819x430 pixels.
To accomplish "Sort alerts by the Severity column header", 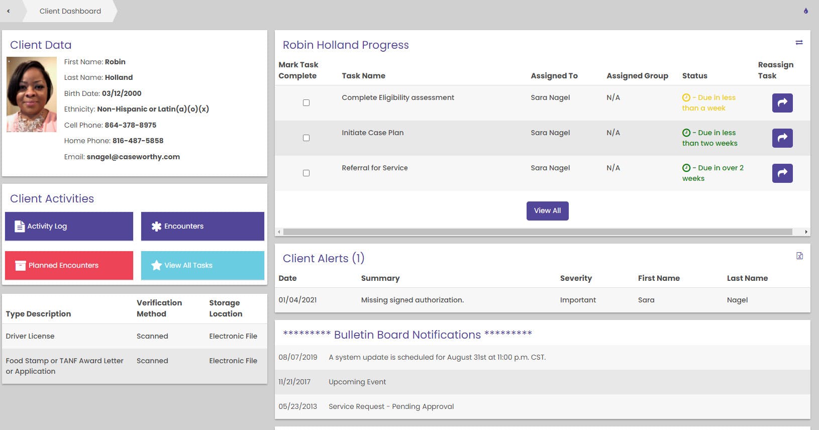I will coord(576,278).
